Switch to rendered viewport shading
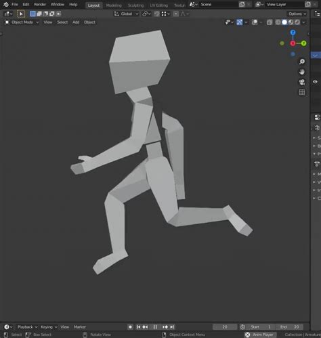 [297, 22]
